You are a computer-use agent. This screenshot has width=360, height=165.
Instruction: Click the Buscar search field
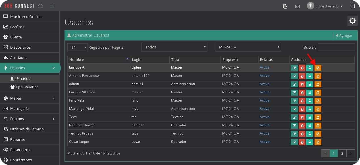point(336,48)
